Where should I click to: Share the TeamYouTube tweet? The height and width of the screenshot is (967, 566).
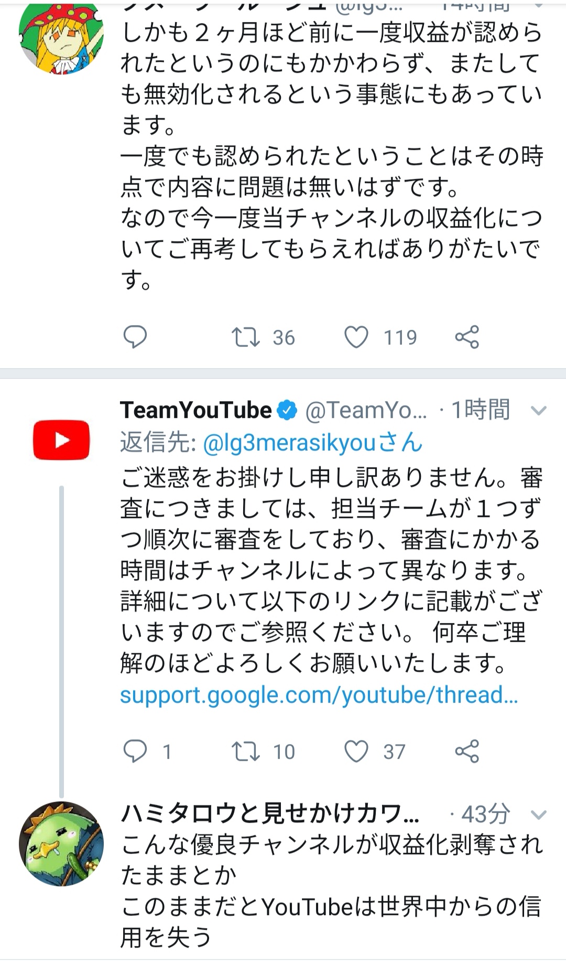(467, 751)
